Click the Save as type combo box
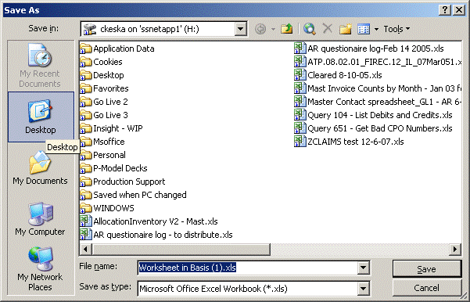470x302 pixels. click(x=253, y=289)
